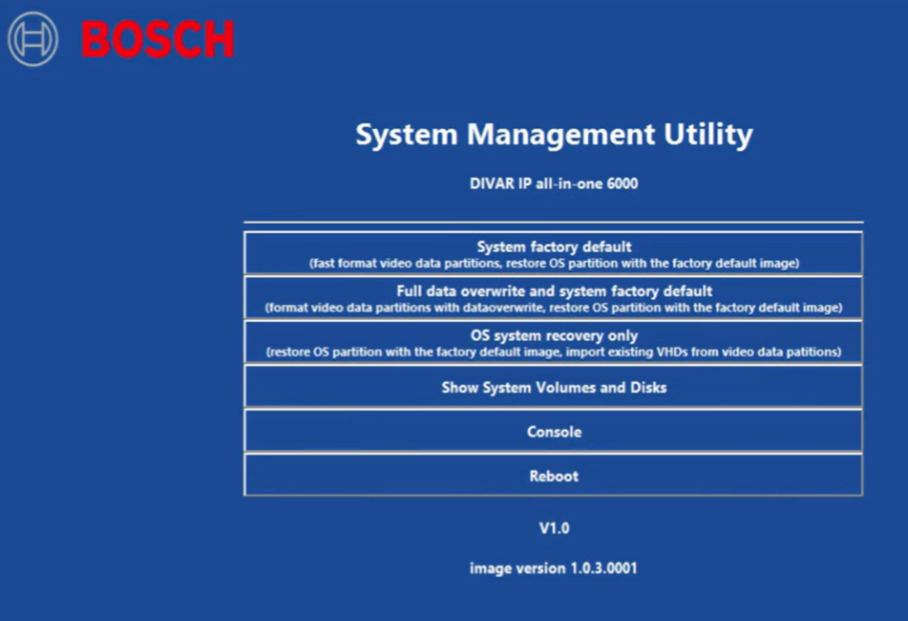Click the red BOSCH wordmark
Image resolution: width=908 pixels, height=621 pixels.
pyautogui.click(x=158, y=39)
